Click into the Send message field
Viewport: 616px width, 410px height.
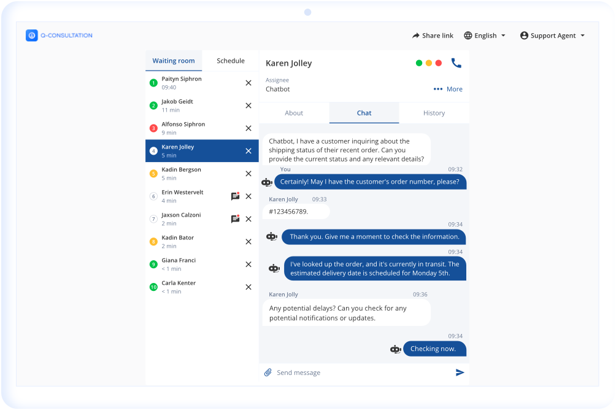pos(363,373)
